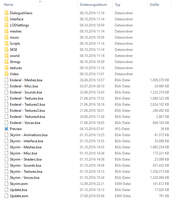
Task: Select the Update.bsa file icon
Action: click(x=7, y=190)
